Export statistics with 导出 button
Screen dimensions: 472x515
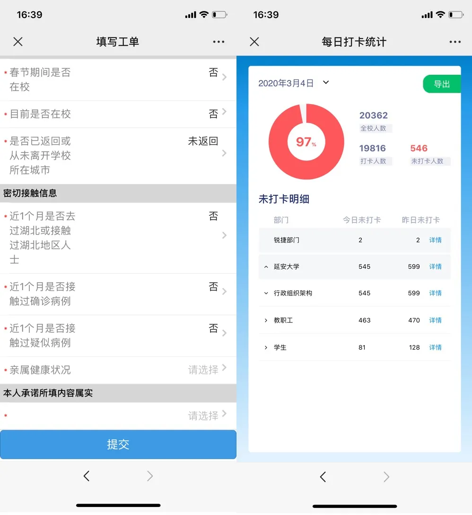[441, 84]
